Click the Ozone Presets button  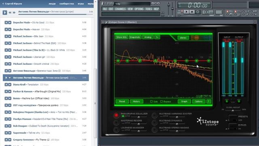click(233, 117)
